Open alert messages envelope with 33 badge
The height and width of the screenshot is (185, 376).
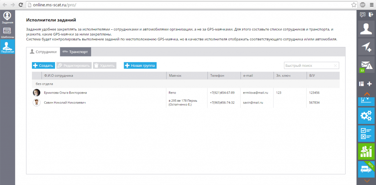pos(366,65)
